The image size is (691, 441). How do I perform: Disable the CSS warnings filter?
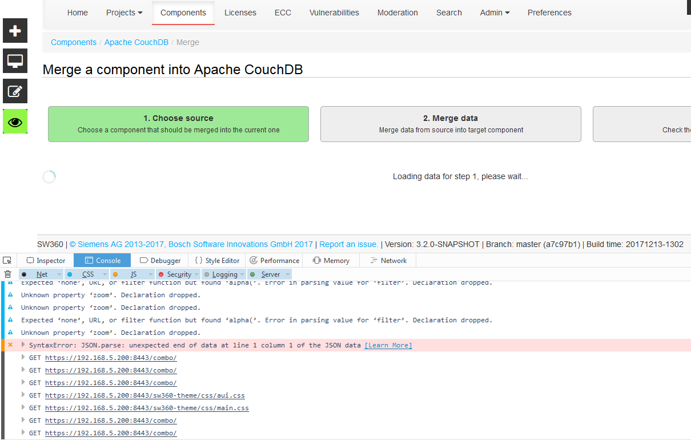(x=86, y=274)
